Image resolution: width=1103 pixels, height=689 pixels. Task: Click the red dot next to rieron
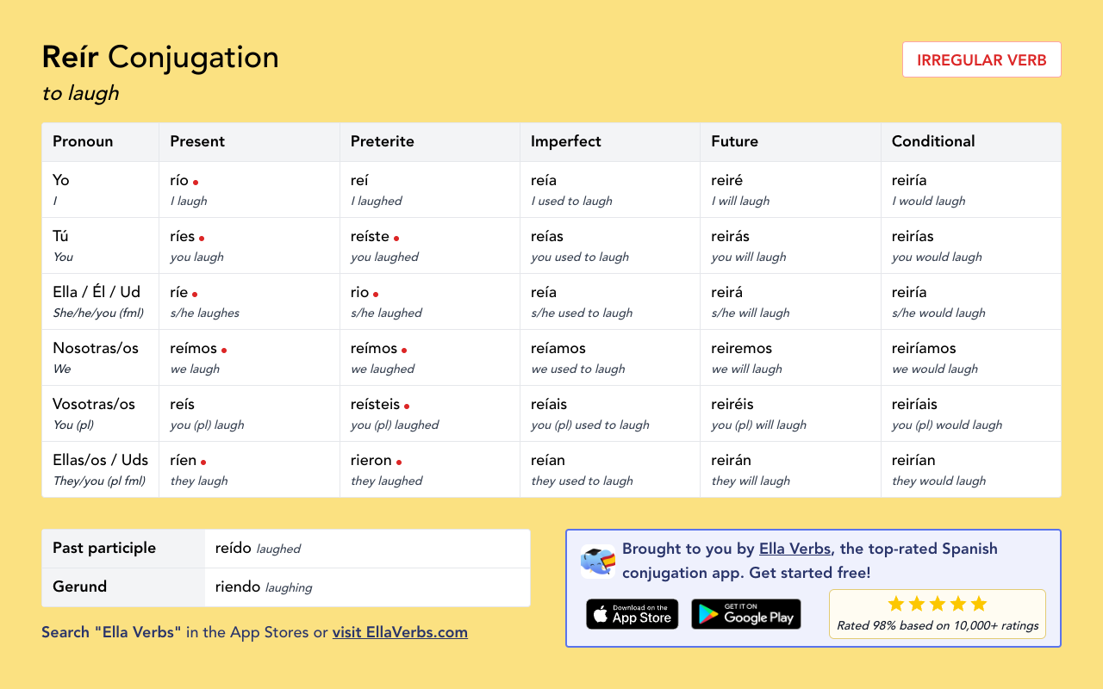click(398, 462)
